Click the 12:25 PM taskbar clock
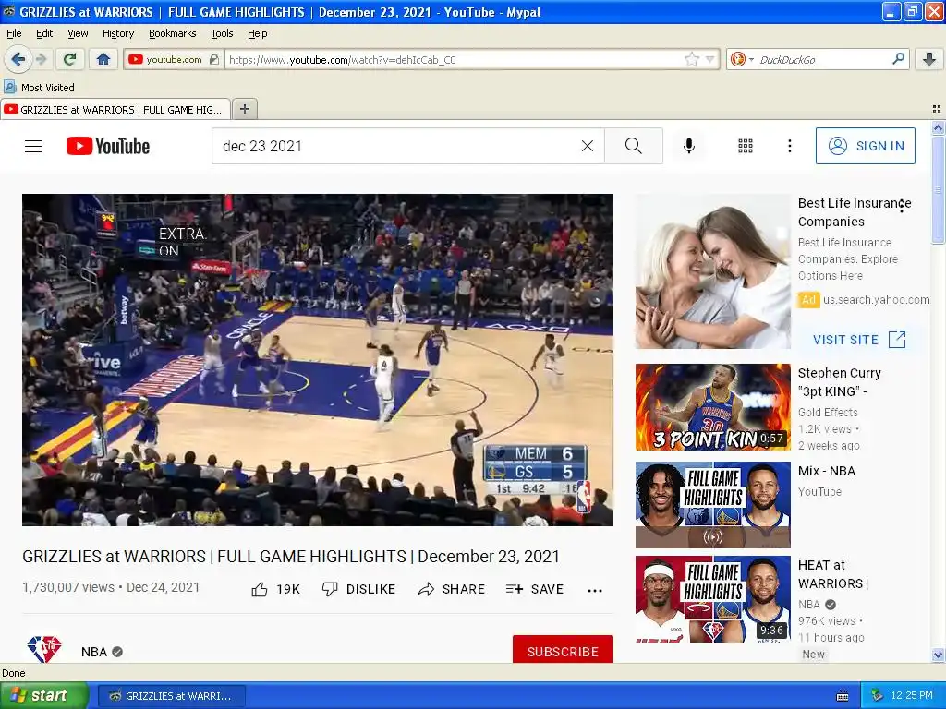 coord(912,696)
